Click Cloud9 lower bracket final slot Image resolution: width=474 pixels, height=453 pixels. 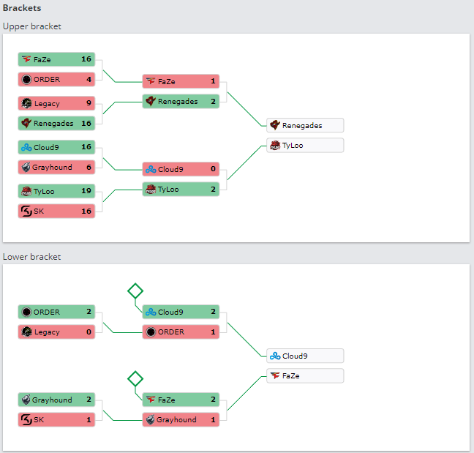pos(305,356)
